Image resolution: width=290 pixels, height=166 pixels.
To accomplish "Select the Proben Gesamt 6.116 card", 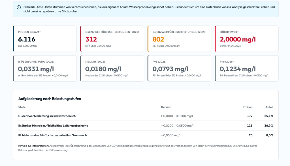I will click(45, 39).
